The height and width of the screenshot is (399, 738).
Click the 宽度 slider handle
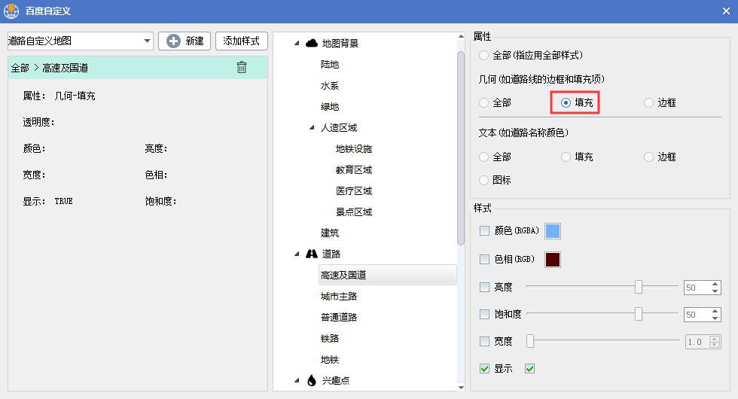(x=530, y=341)
